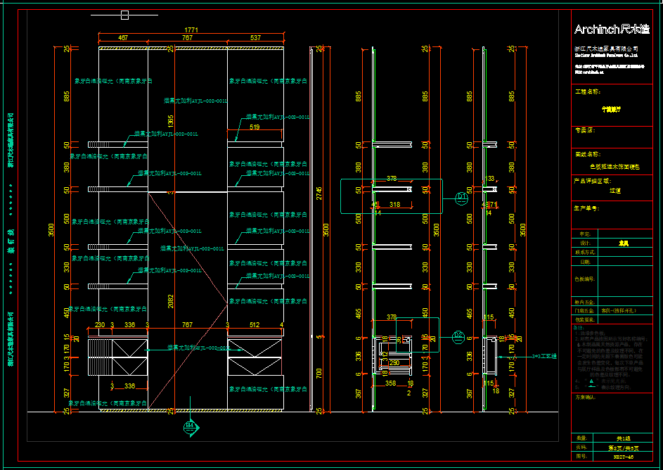Select the 1771 overall width dimension
The width and height of the screenshot is (663, 470).
191,30
